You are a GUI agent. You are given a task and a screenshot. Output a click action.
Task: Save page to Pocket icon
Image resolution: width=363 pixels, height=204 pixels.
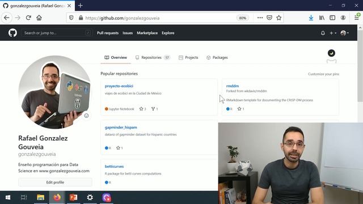[x=269, y=18]
